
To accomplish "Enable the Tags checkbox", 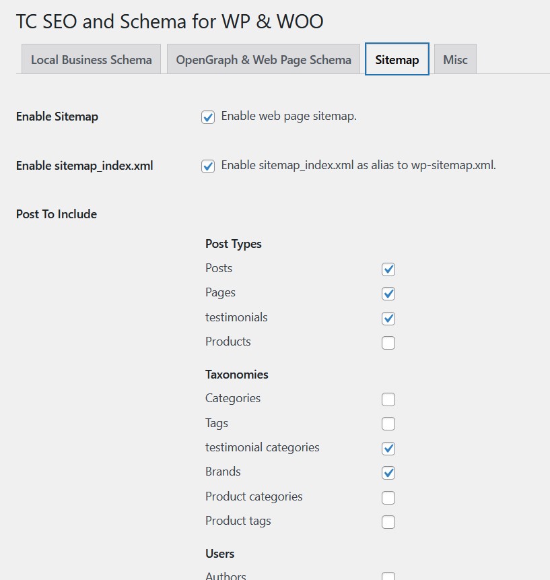I will pyautogui.click(x=388, y=424).
